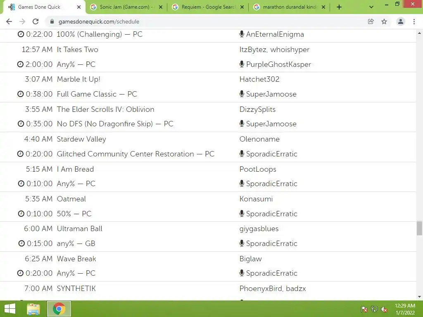
Task: Click the scrollbar down arrow
Action: pos(419,297)
